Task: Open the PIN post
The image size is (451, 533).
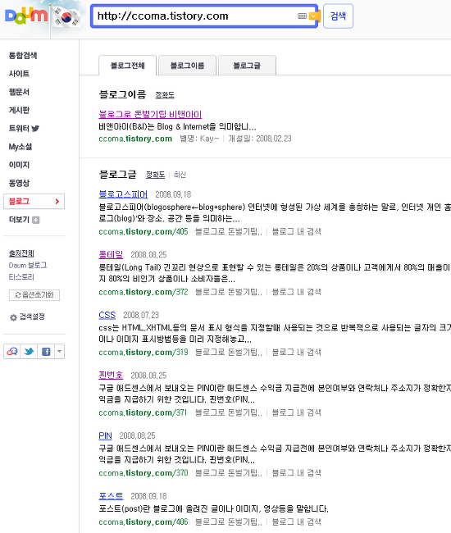Action: pos(105,435)
